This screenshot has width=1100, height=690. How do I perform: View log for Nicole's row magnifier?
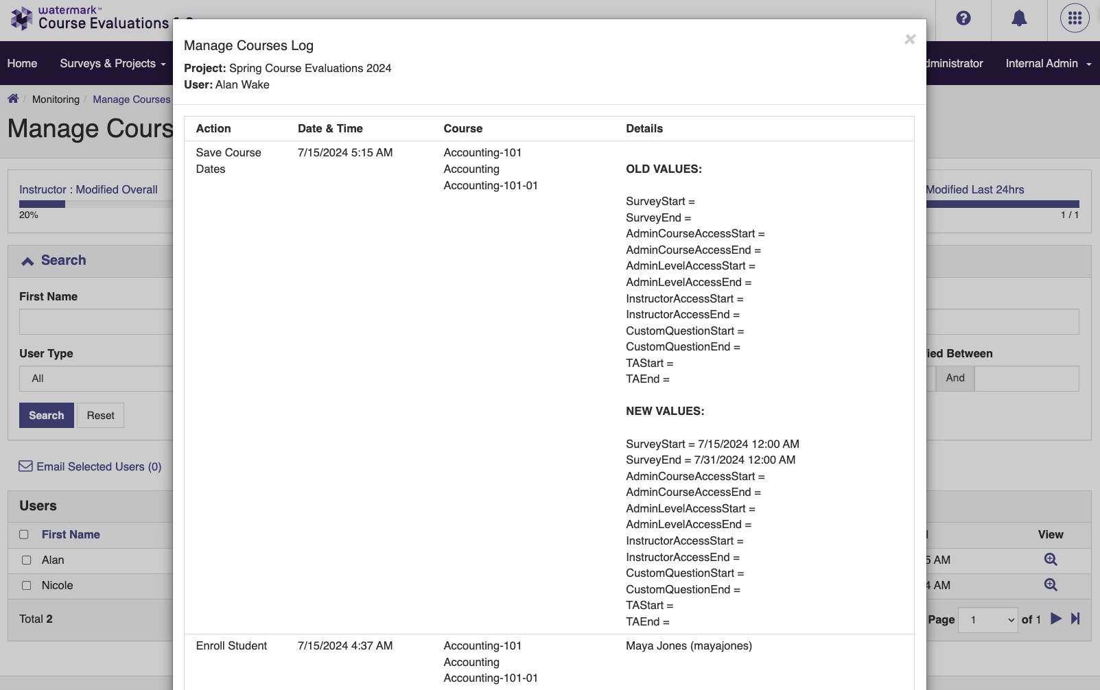click(1051, 585)
